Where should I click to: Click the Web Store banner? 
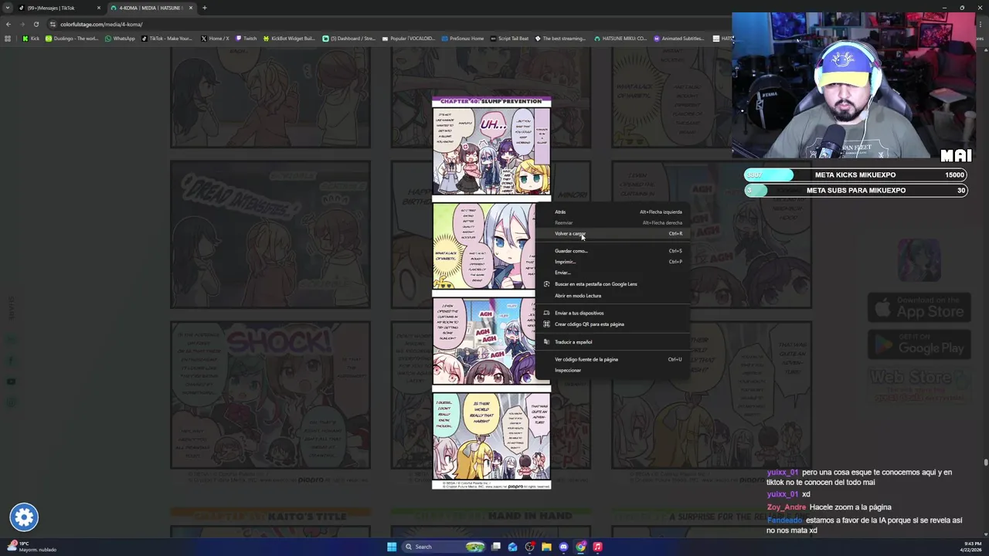coord(919,385)
